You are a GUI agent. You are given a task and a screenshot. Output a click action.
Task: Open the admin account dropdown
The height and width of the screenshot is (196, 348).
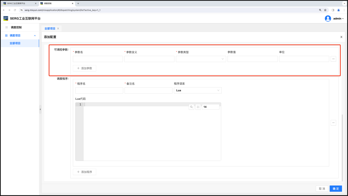338,19
